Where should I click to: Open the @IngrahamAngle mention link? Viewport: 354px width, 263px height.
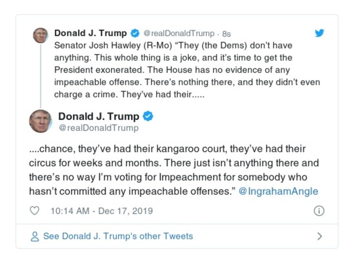[x=278, y=191]
